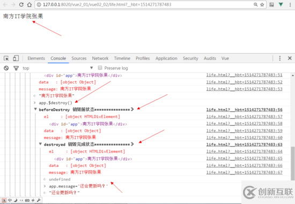The height and width of the screenshot is (204, 295).
Task: Click el [object HTMLDivElement] under destroyed group
Action: tap(87, 152)
